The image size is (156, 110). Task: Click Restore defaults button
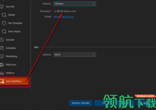click(x=81, y=103)
